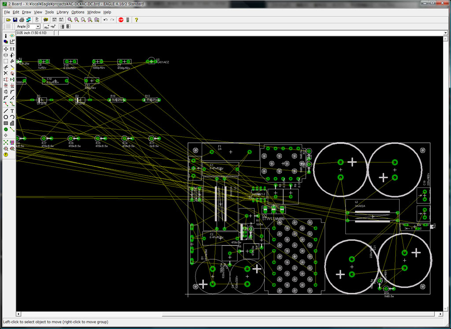Run a user program with the ULP icon
Viewport: 451px width, 329px height.
click(61, 19)
